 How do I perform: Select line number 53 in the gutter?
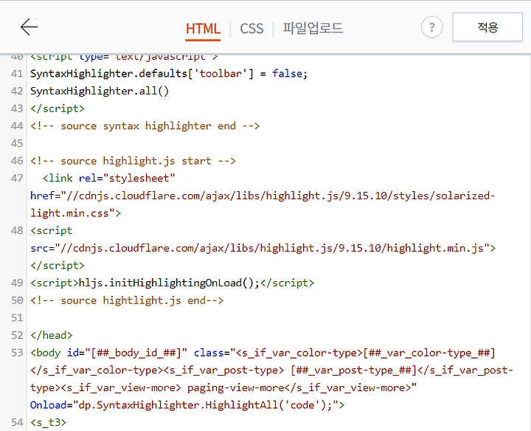(17, 352)
